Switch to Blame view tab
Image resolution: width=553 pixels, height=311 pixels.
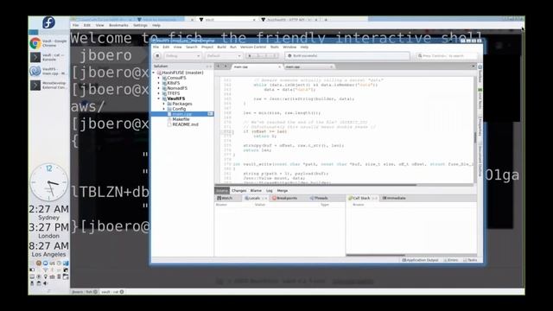pyautogui.click(x=256, y=191)
